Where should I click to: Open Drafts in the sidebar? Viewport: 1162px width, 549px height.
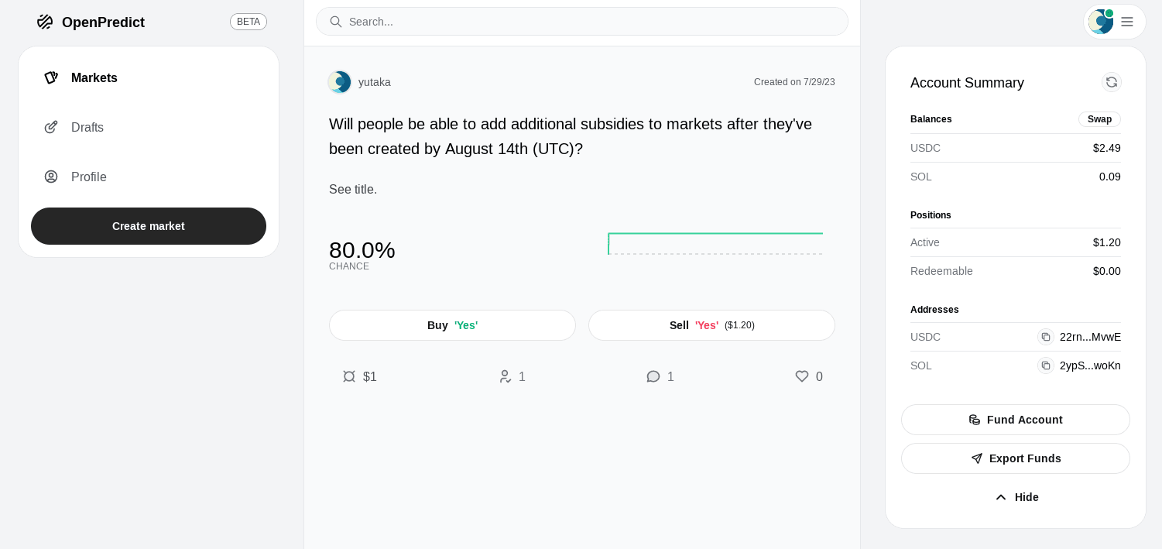[x=87, y=127]
